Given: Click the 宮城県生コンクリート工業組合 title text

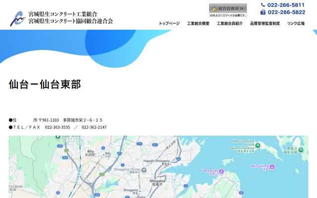Looking at the screenshot, I should point(63,14).
